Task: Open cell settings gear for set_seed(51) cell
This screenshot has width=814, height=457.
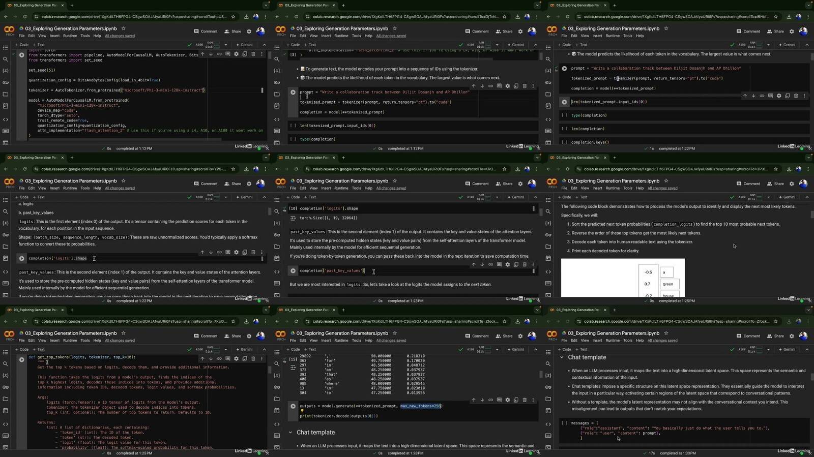Action: (236, 54)
